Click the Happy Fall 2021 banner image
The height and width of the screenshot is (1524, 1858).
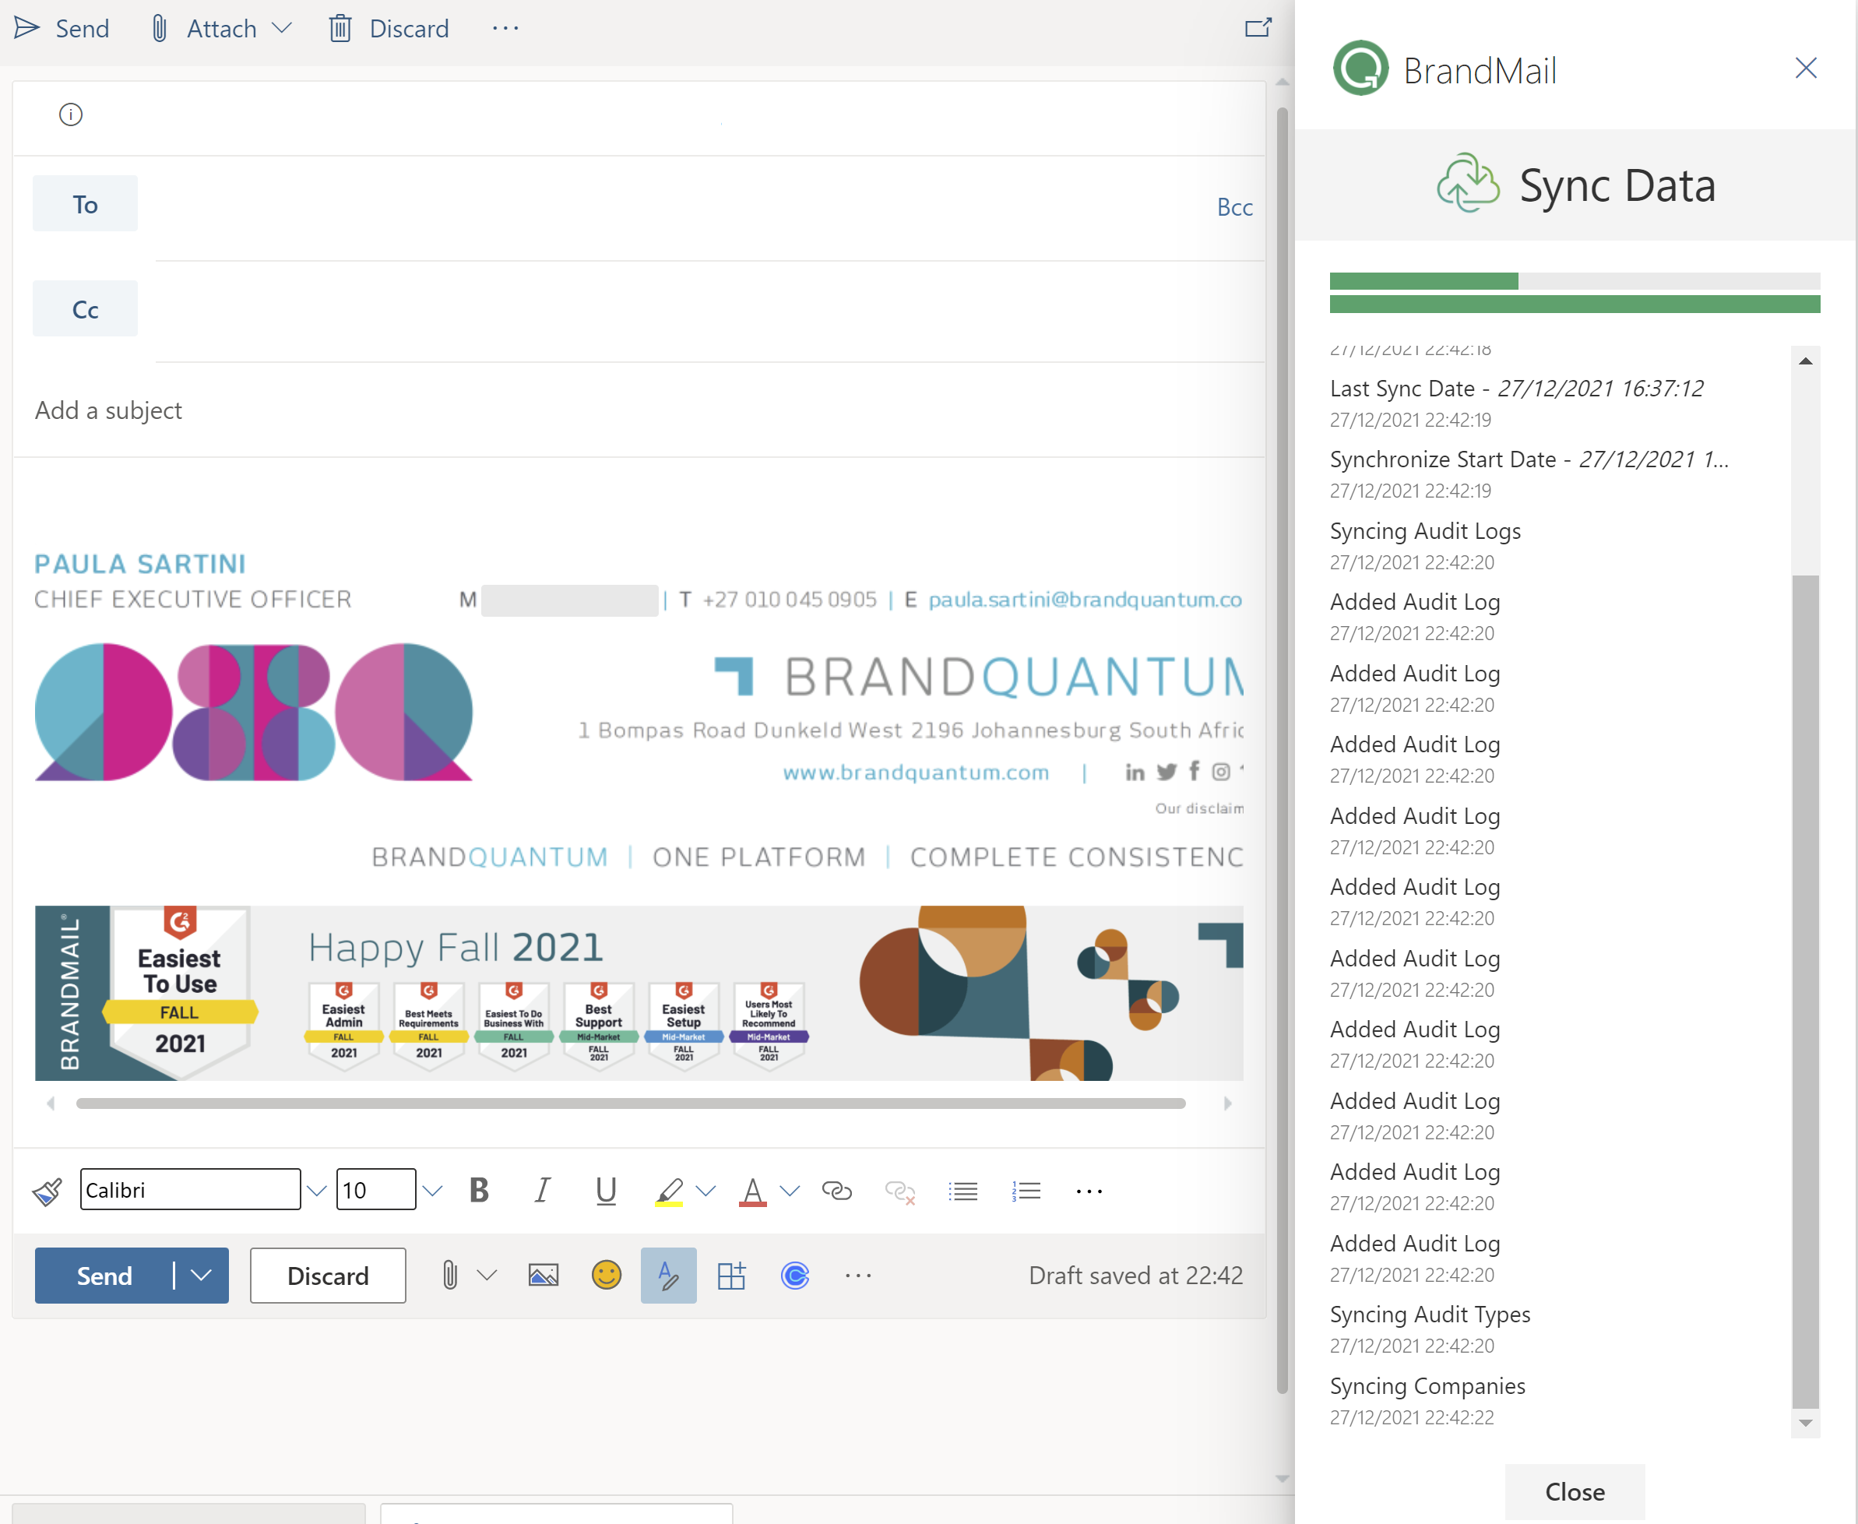[639, 993]
